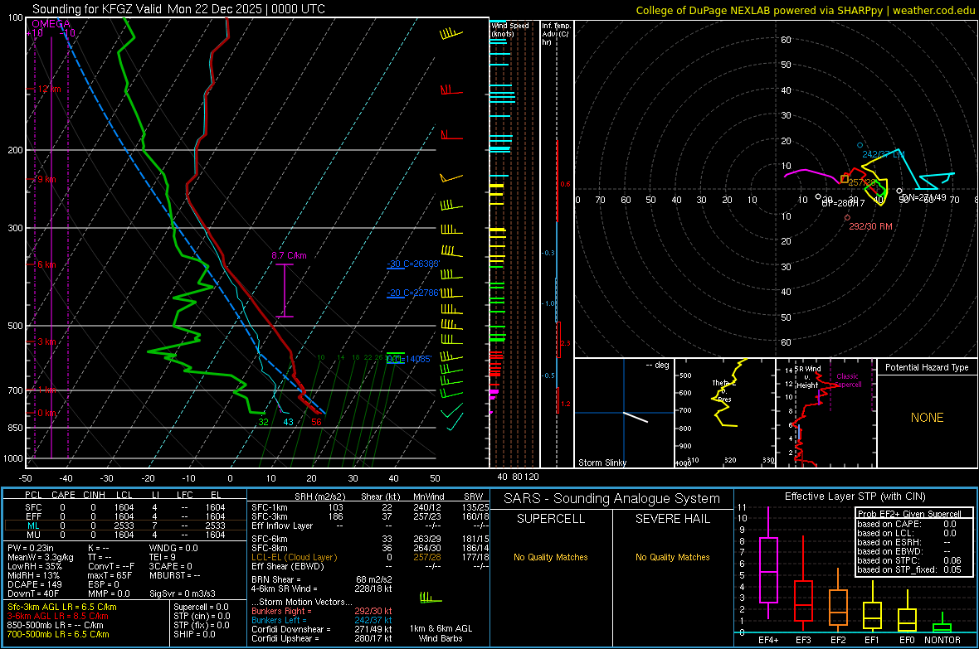The width and height of the screenshot is (979, 649).
Task: Click the '292/30 RM' hodograph label
Action: [x=870, y=226]
